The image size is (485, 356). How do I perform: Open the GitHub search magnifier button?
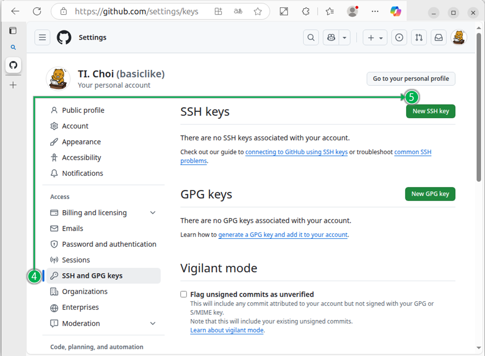(x=311, y=37)
